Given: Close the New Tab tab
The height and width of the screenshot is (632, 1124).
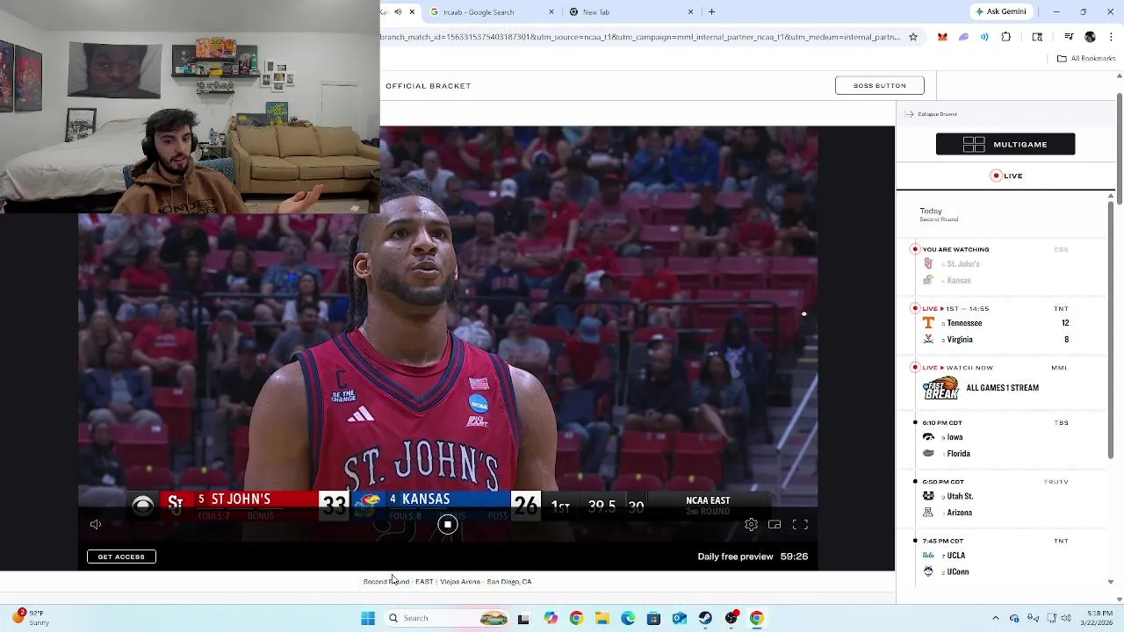Looking at the screenshot, I should (x=690, y=11).
